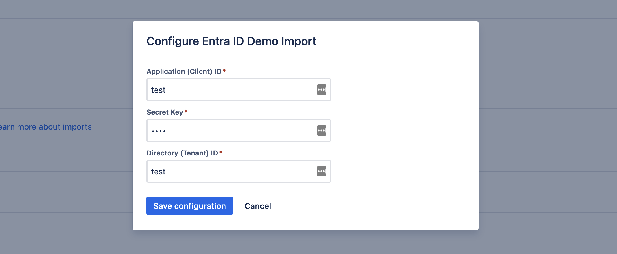
Task: Click the red asterisk beside Secret Key
Action: (x=186, y=111)
